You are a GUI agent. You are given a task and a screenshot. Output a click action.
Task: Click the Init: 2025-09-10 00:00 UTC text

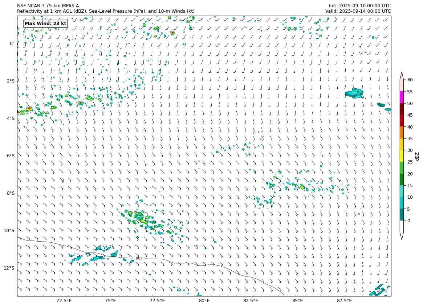tap(359, 6)
